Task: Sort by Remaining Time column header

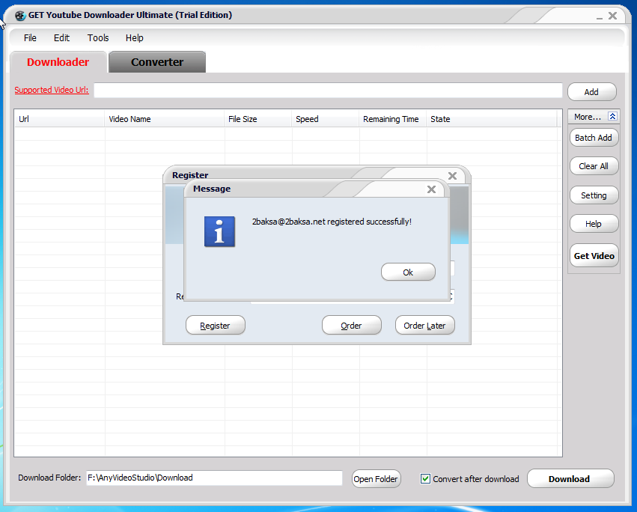Action: (393, 119)
